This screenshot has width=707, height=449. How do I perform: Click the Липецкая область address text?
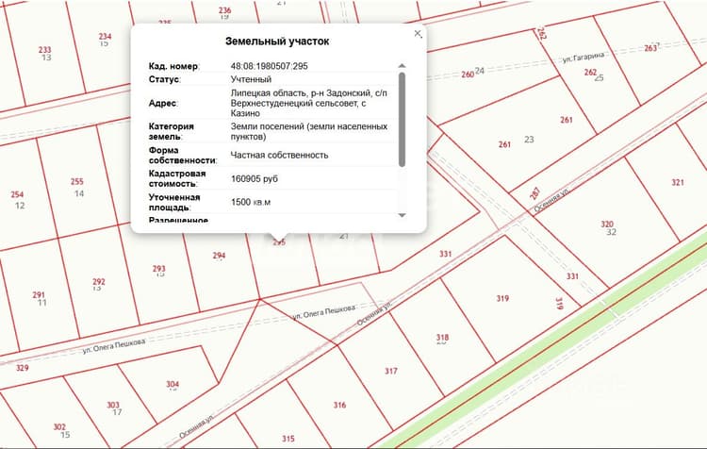(309, 103)
